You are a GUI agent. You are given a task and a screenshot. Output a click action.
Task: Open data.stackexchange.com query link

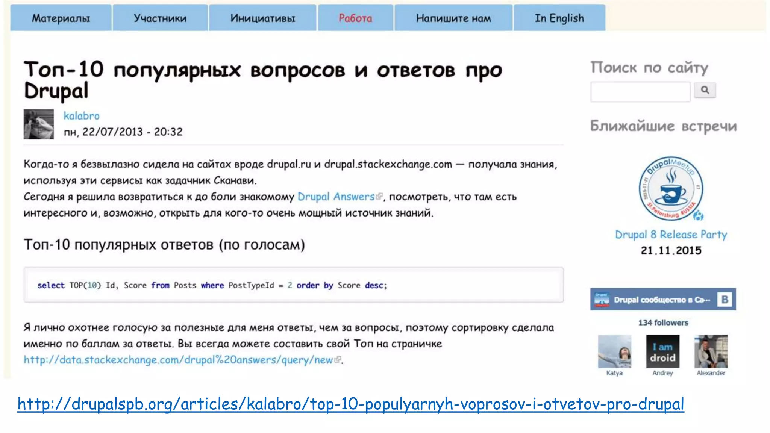coord(178,360)
